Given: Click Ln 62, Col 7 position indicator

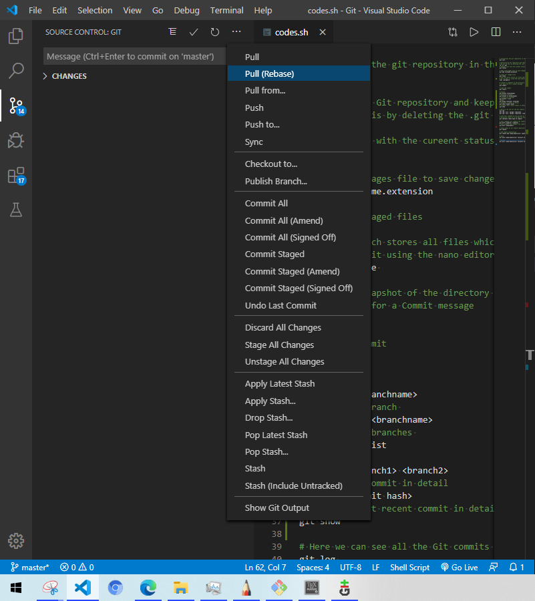Looking at the screenshot, I should 266,567.
